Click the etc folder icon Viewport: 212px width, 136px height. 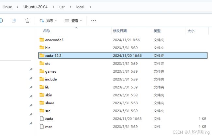(x=42, y=63)
